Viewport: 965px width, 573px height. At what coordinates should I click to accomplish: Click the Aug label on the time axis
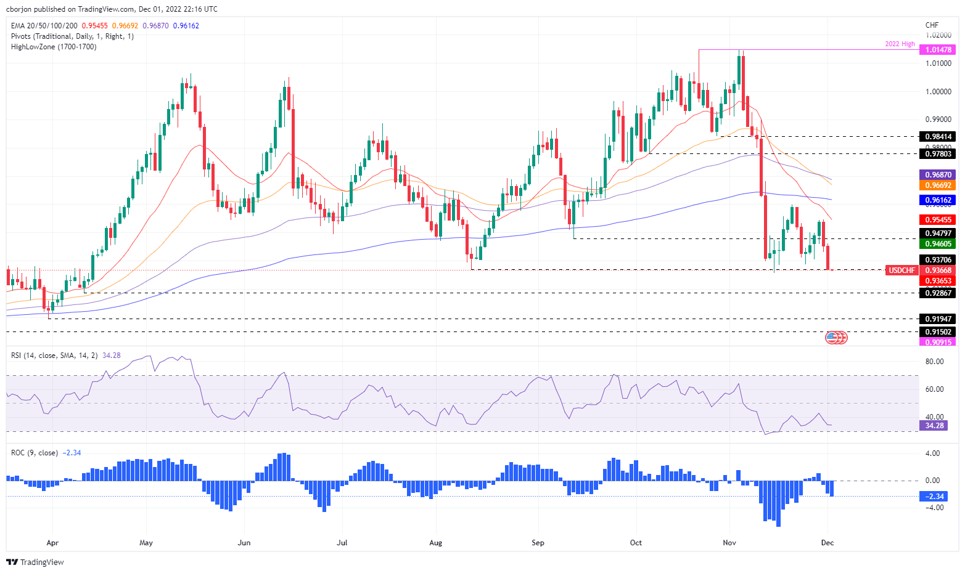tap(435, 543)
